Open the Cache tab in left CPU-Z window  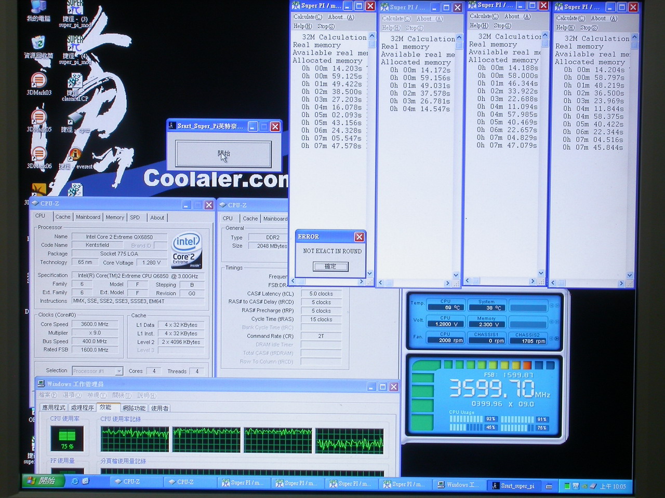pos(63,217)
